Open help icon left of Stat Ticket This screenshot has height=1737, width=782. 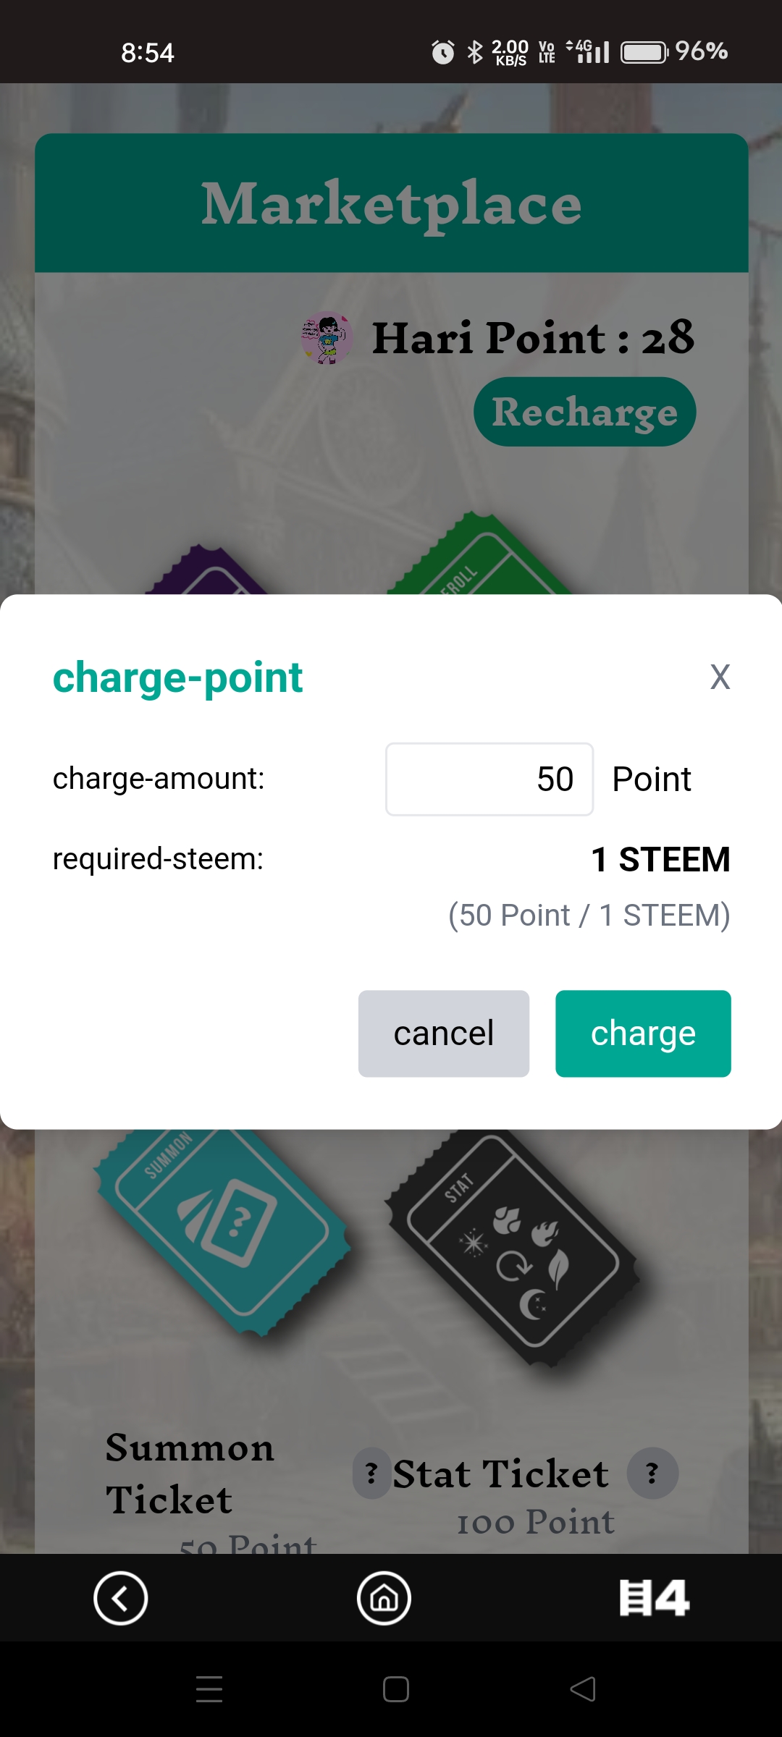pyautogui.click(x=371, y=1473)
